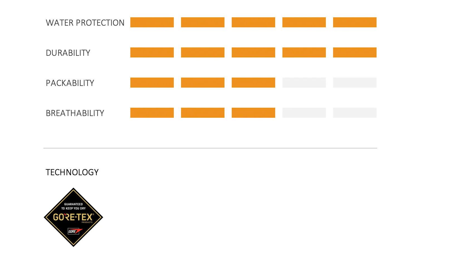Click the last segment of Durability bar
Screen dimensions: 464x279
(x=355, y=52)
